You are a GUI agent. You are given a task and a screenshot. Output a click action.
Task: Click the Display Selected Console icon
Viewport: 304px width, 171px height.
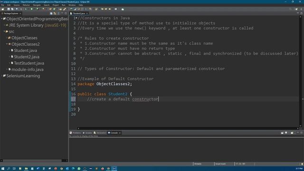[286, 133]
